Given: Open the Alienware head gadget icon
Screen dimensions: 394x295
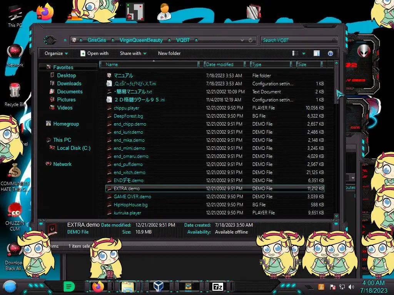Looking at the screenshot, I should 364,51.
